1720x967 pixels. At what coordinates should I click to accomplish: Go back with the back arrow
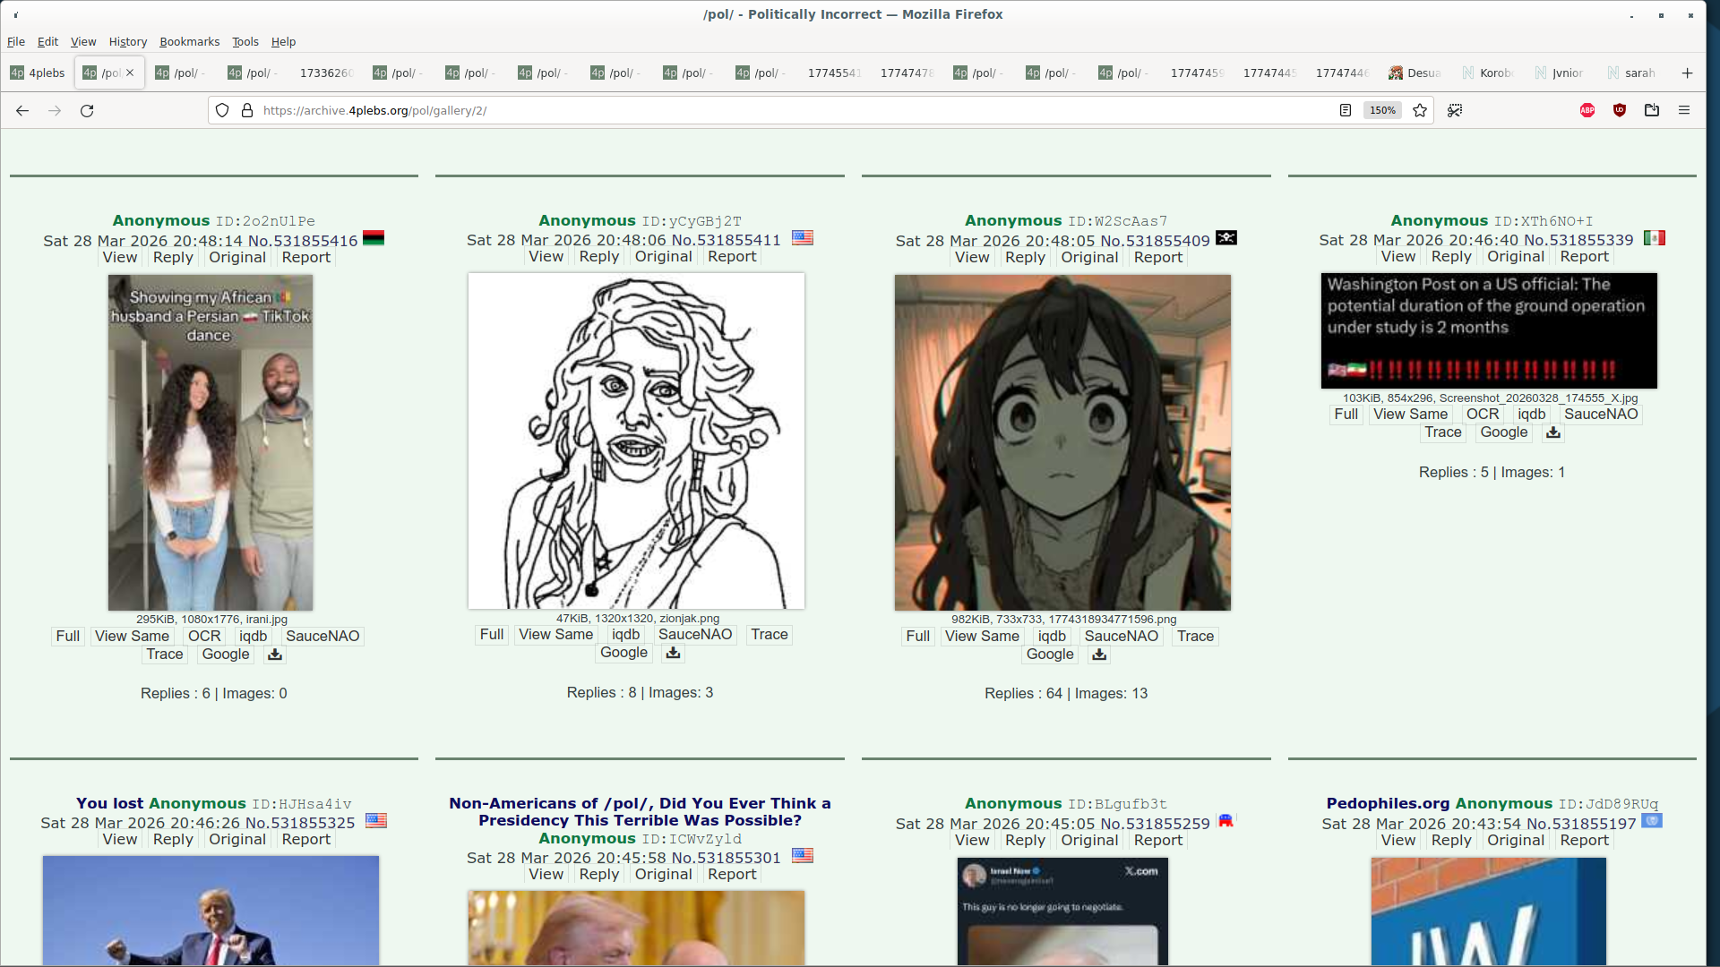(22, 110)
